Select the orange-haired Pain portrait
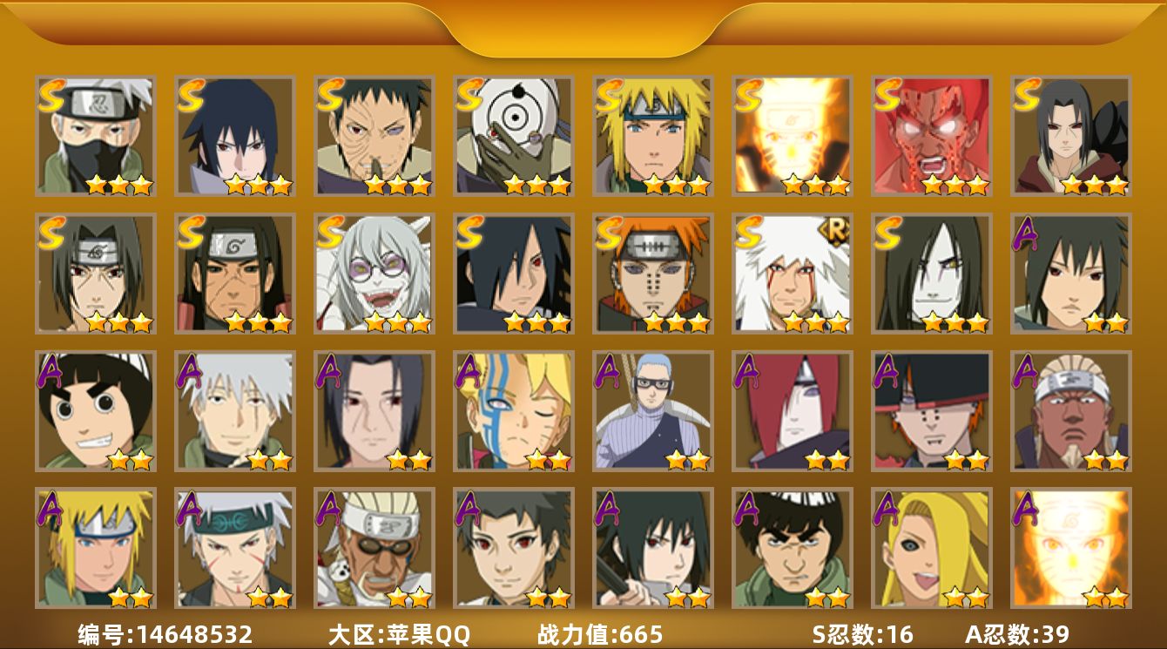Viewport: 1167px width, 649px height. pyautogui.click(x=652, y=274)
